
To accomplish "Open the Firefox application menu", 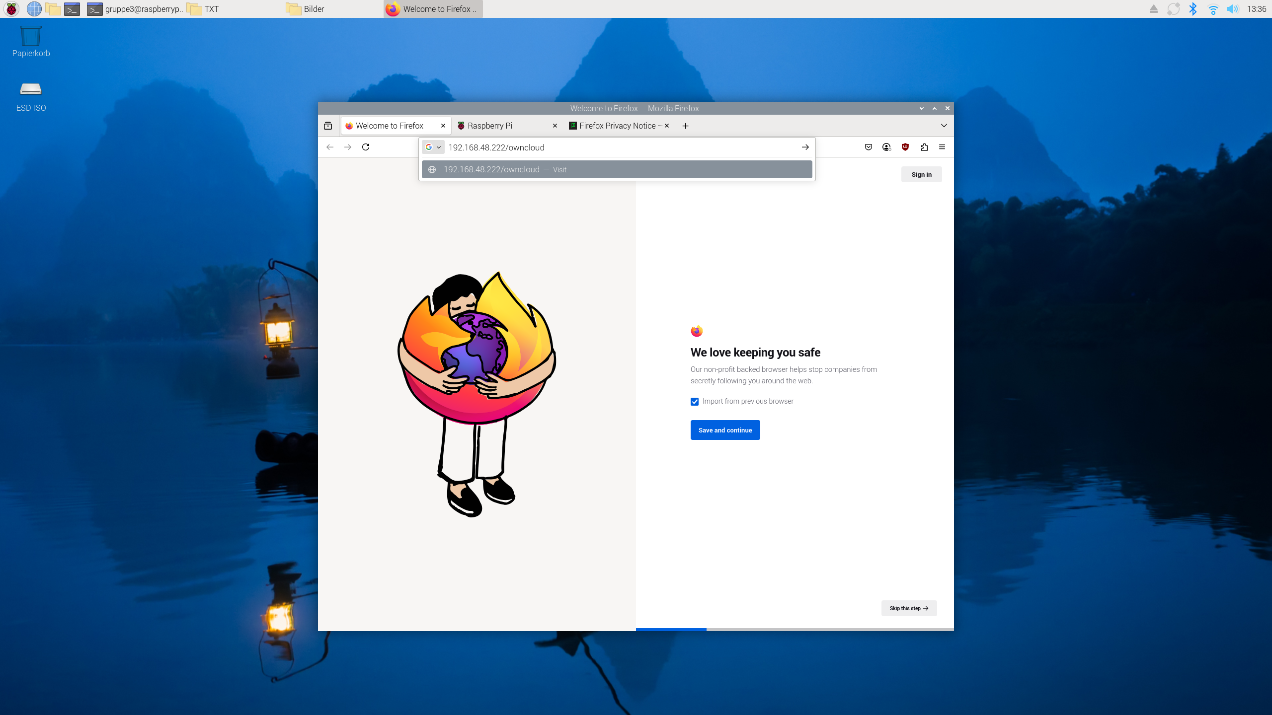I will (942, 147).
